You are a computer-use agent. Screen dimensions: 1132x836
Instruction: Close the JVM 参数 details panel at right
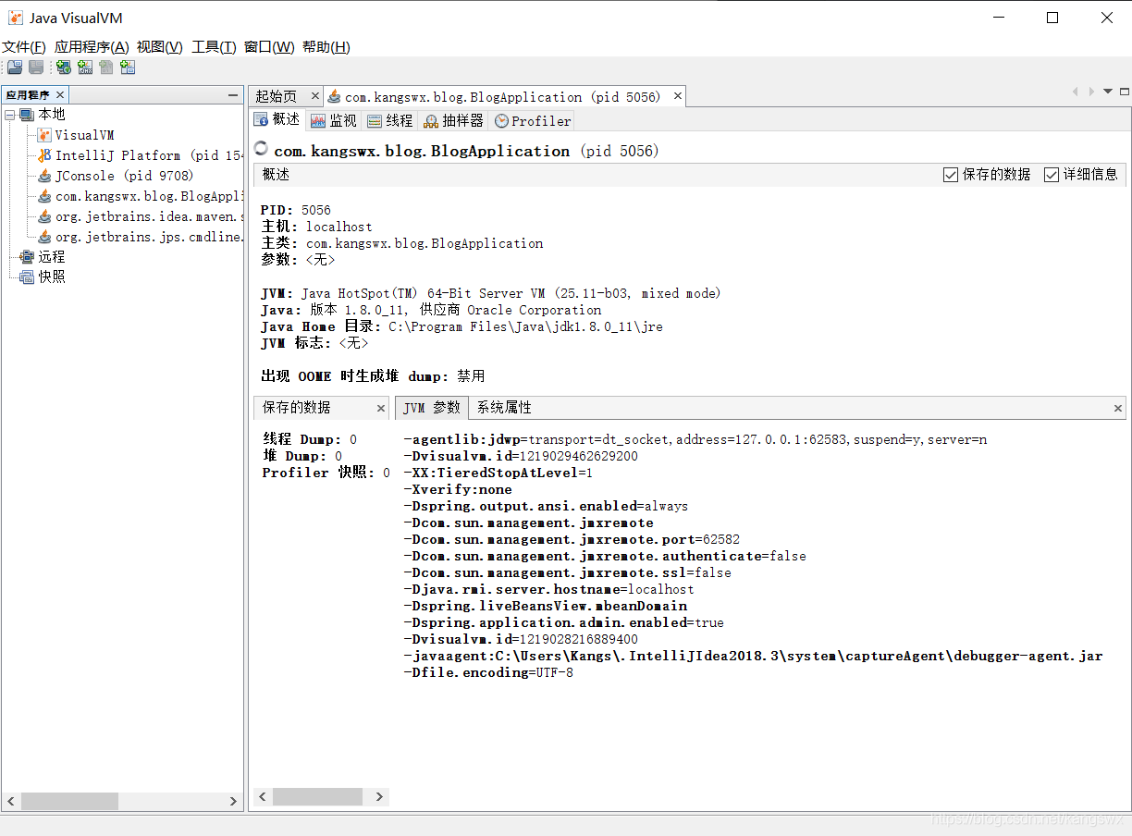[x=1118, y=408]
